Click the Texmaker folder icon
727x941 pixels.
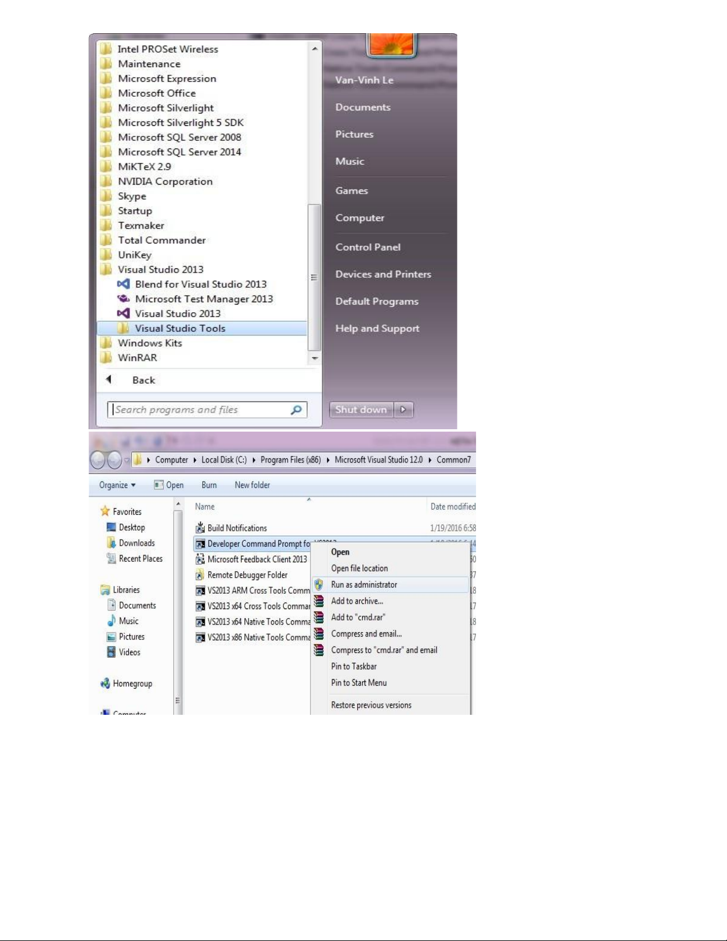coord(106,225)
